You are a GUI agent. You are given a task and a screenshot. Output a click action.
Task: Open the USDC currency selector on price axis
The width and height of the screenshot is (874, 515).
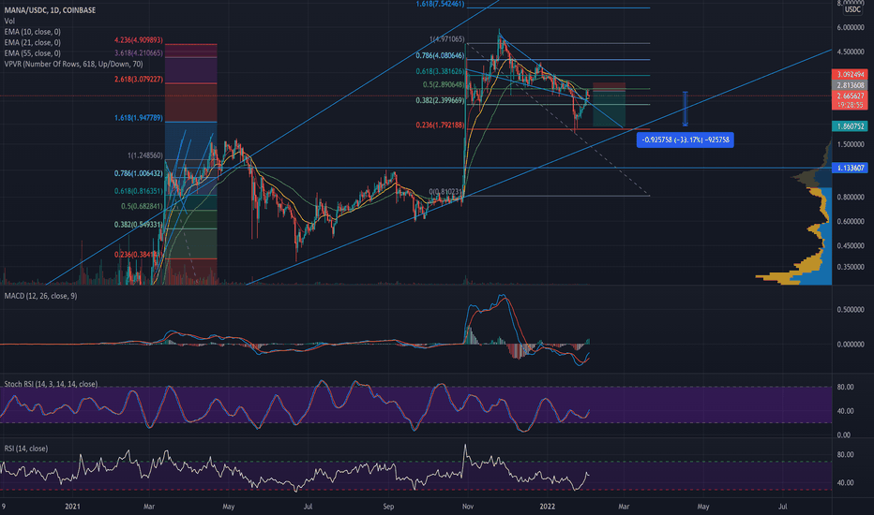click(x=852, y=9)
